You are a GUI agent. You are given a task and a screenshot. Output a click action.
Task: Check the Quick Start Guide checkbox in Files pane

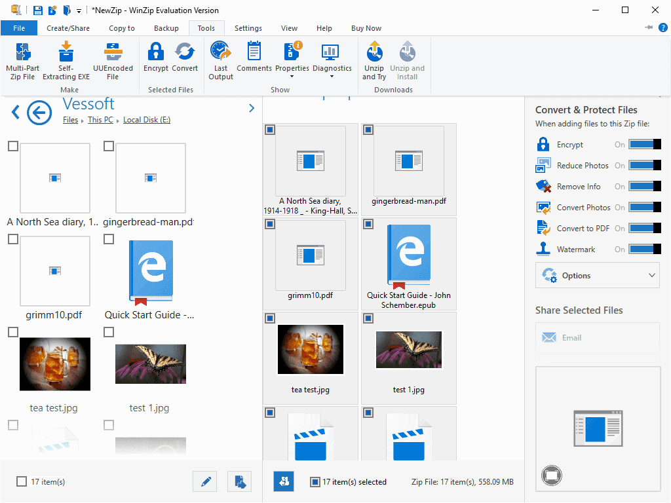click(x=109, y=239)
